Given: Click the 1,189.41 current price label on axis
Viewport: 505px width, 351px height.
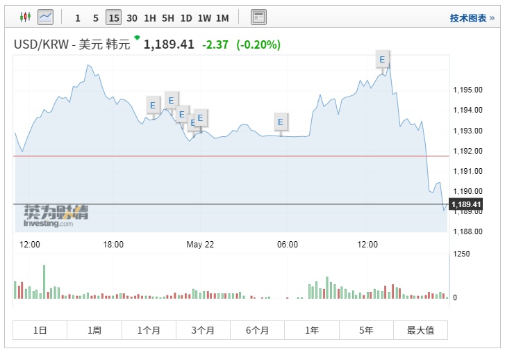Looking at the screenshot, I should [x=464, y=204].
